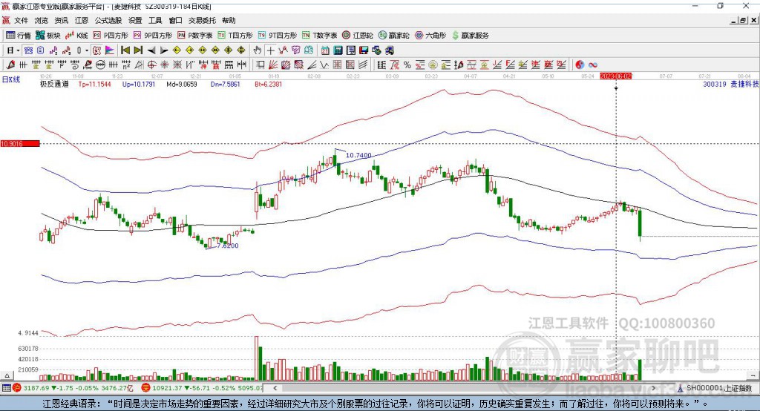The image size is (760, 411).
Task: Open the T数字表 tool
Action: click(319, 36)
